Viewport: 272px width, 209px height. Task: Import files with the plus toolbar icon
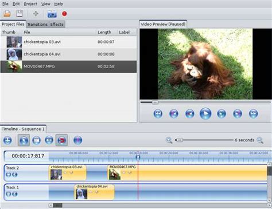(36, 14)
